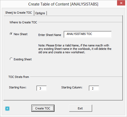Focus the Enter Sheet Name text box

(x=88, y=34)
